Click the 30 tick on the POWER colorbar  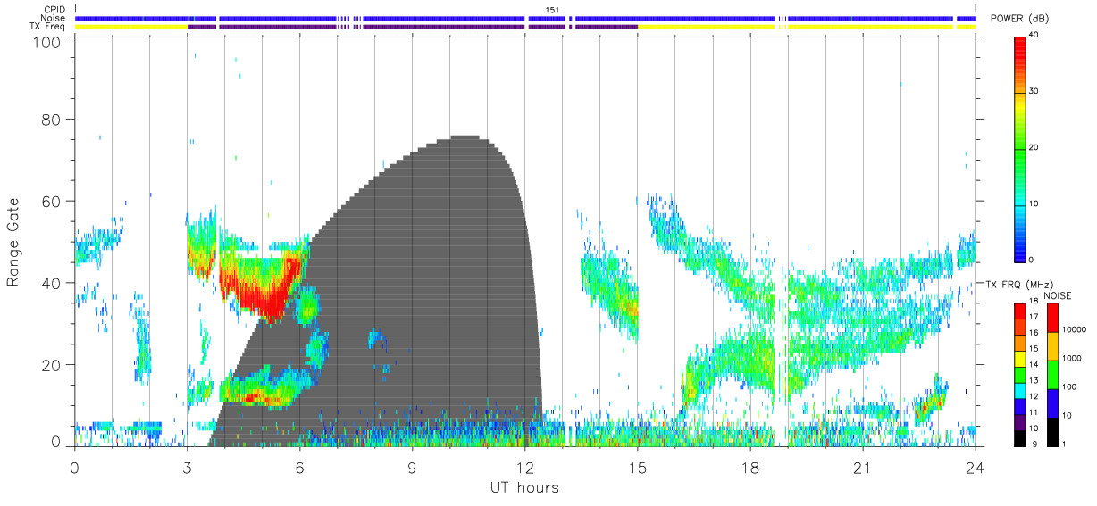tap(1034, 91)
